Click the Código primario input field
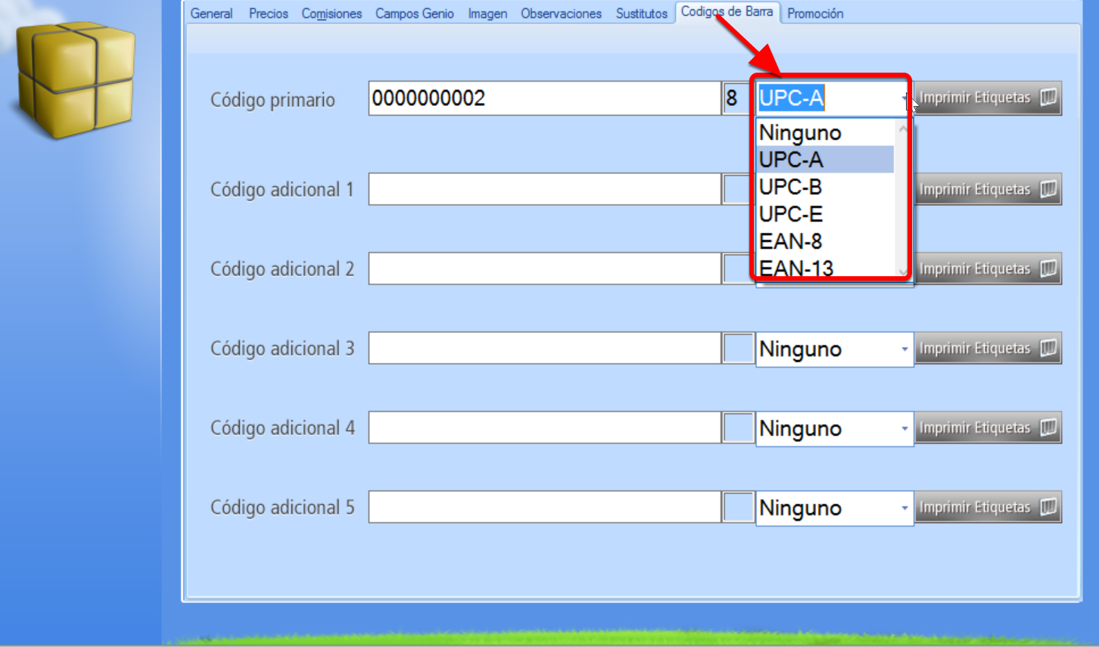Viewport: 1099px width, 647px height. click(544, 98)
